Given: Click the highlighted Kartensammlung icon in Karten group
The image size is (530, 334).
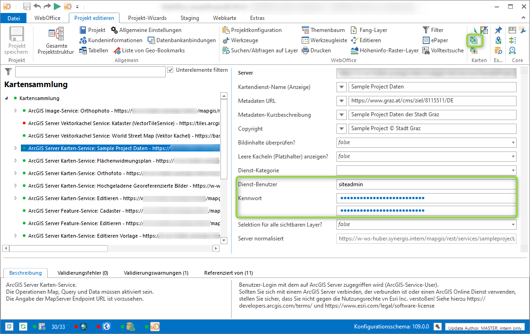Looking at the screenshot, I should pos(474,41).
